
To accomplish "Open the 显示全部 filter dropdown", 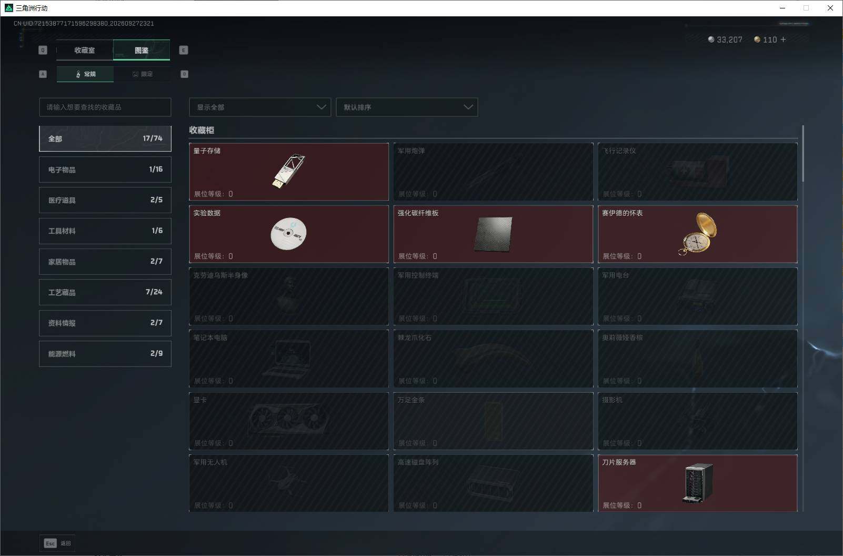I will pos(260,107).
